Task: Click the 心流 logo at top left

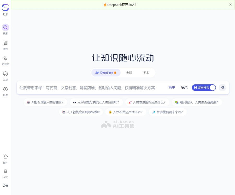Action: point(5,8)
